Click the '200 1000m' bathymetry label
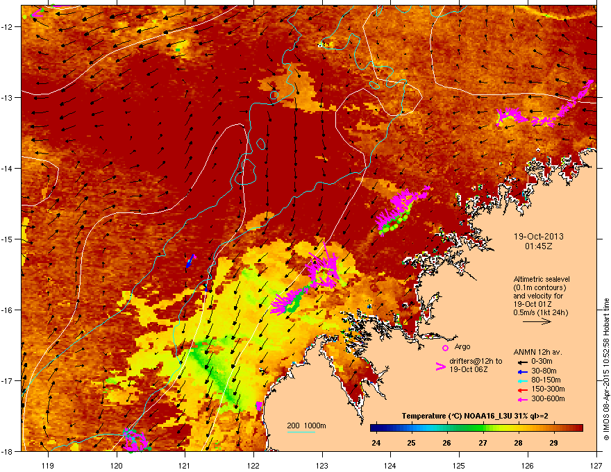Screen dimensions: 611x472 click(x=306, y=425)
